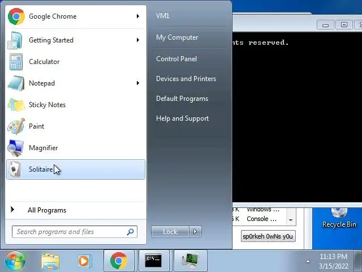Click the Lock button
Screen dimensions: 362x272
[170, 232]
